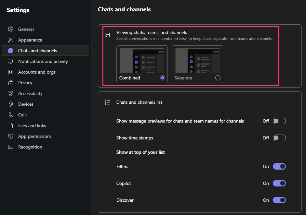Click the Separate layout preview thumbnail

[x=197, y=60]
